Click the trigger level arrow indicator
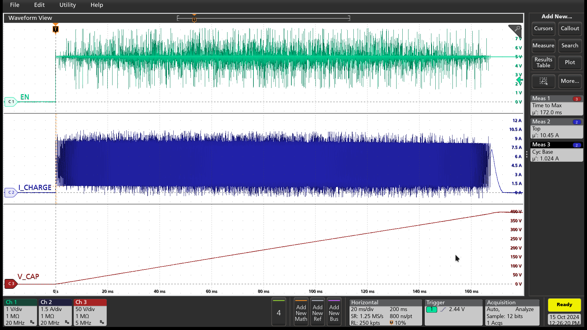This screenshot has height=330, width=587. 519,80
